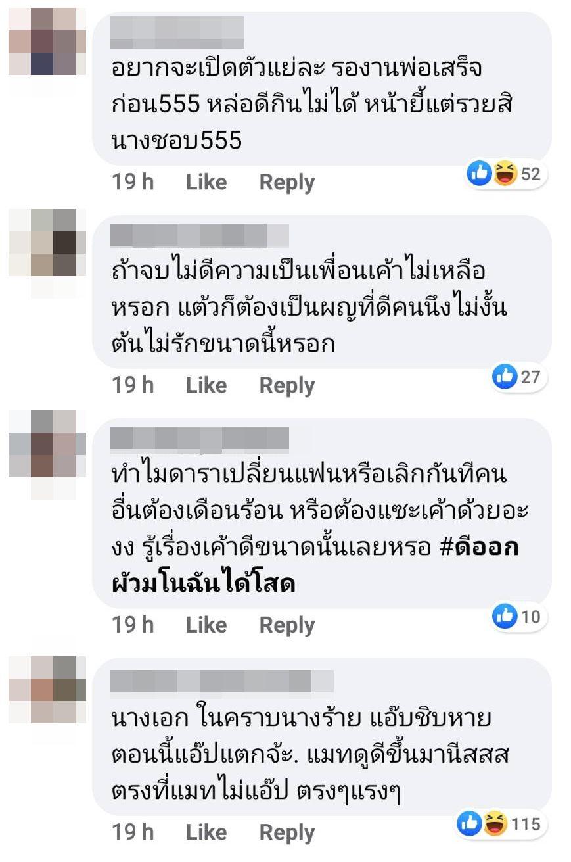This screenshot has width=571, height=862.
Task: Open the #ดีออกผัวมโนฉันได้โสด hashtag link
Action: 314,565
